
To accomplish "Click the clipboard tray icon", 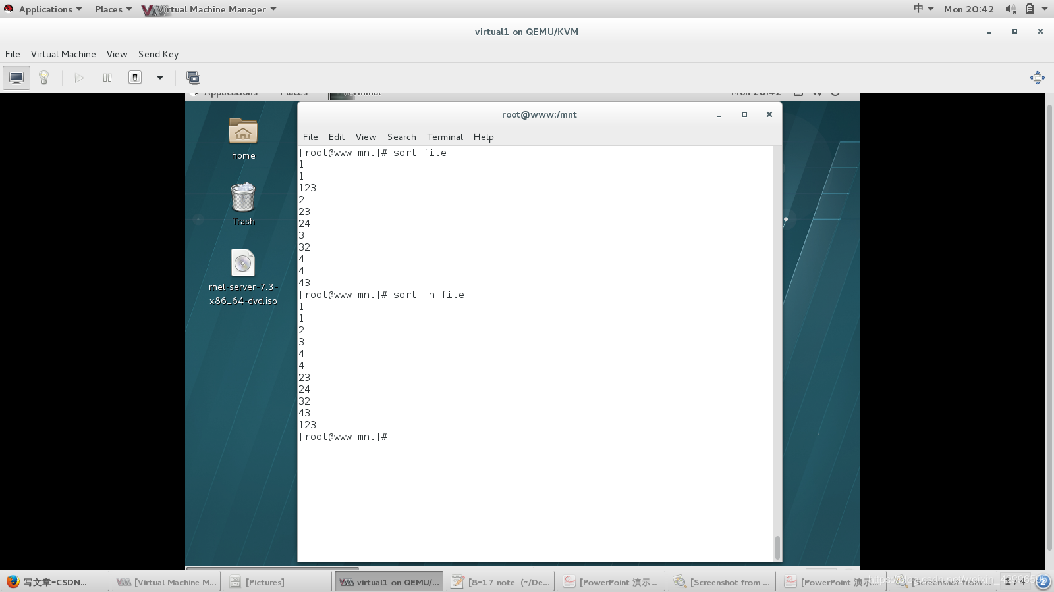I will 1030,9.
